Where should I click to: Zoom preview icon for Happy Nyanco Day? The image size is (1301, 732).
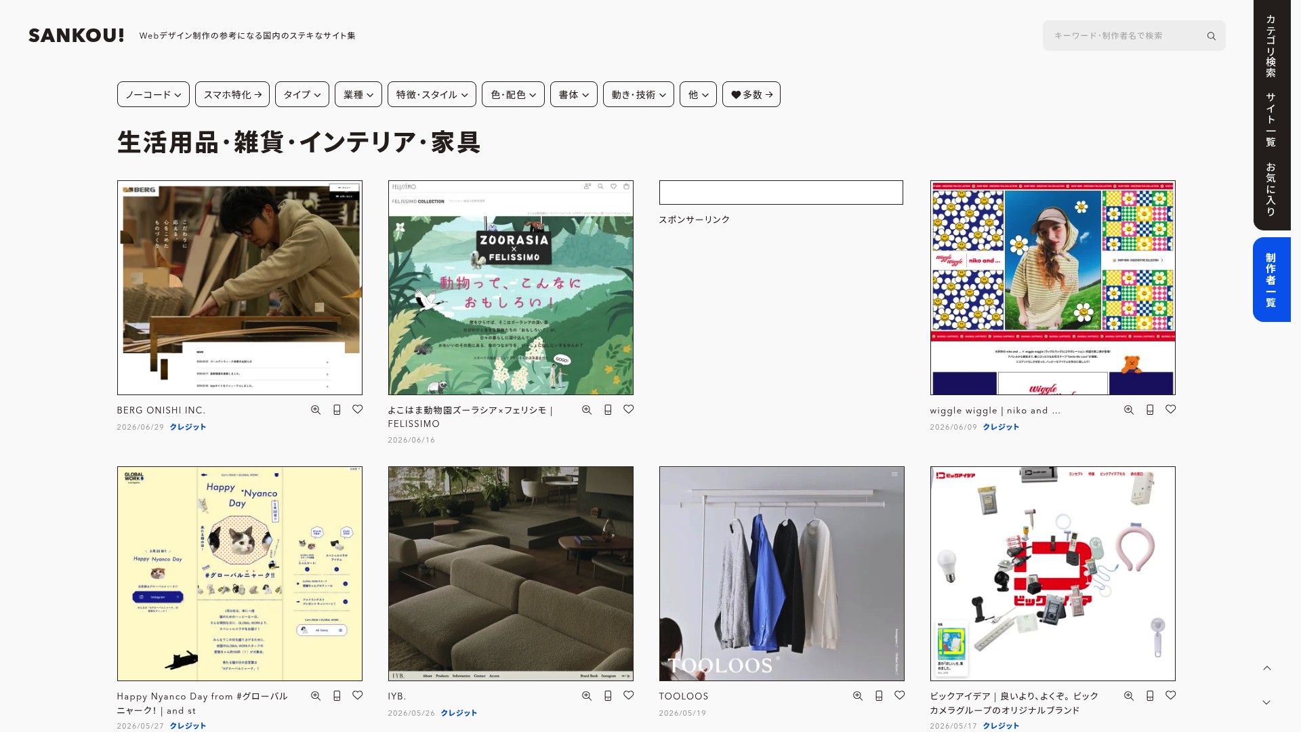pos(316,696)
